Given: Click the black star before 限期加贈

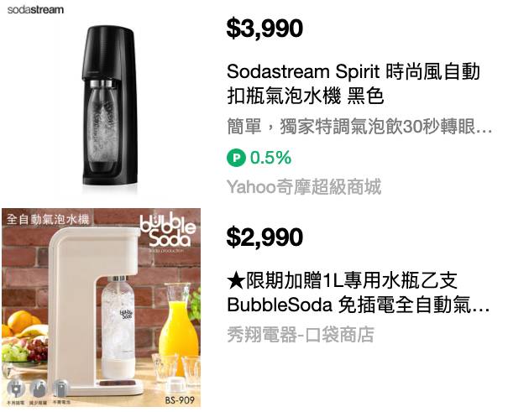Looking at the screenshot, I should 236,280.
